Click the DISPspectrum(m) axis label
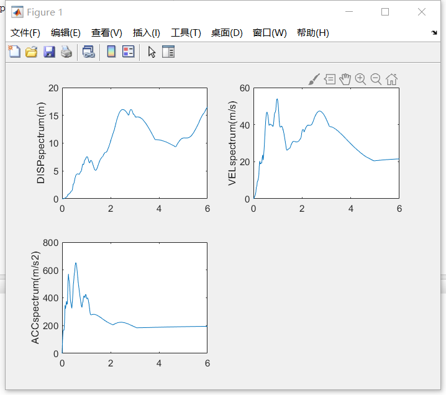Image resolution: width=446 pixels, height=395 pixels. pos(41,143)
